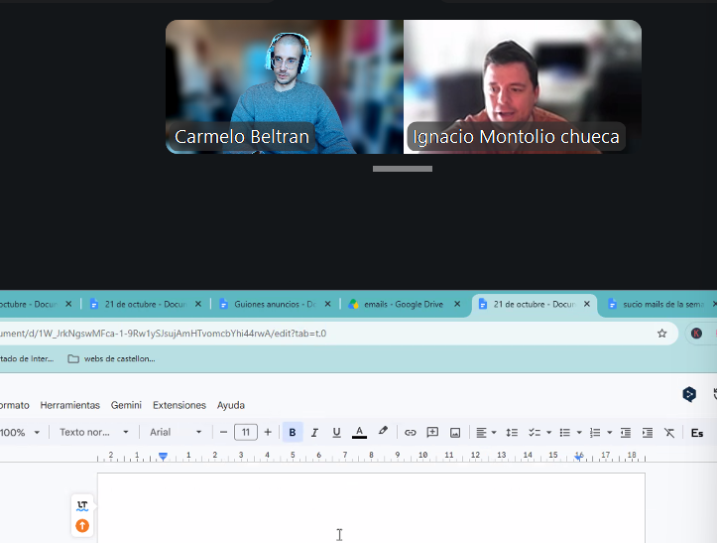Decrease font size with minus button
Image resolution: width=717 pixels, height=543 pixels.
tap(223, 432)
